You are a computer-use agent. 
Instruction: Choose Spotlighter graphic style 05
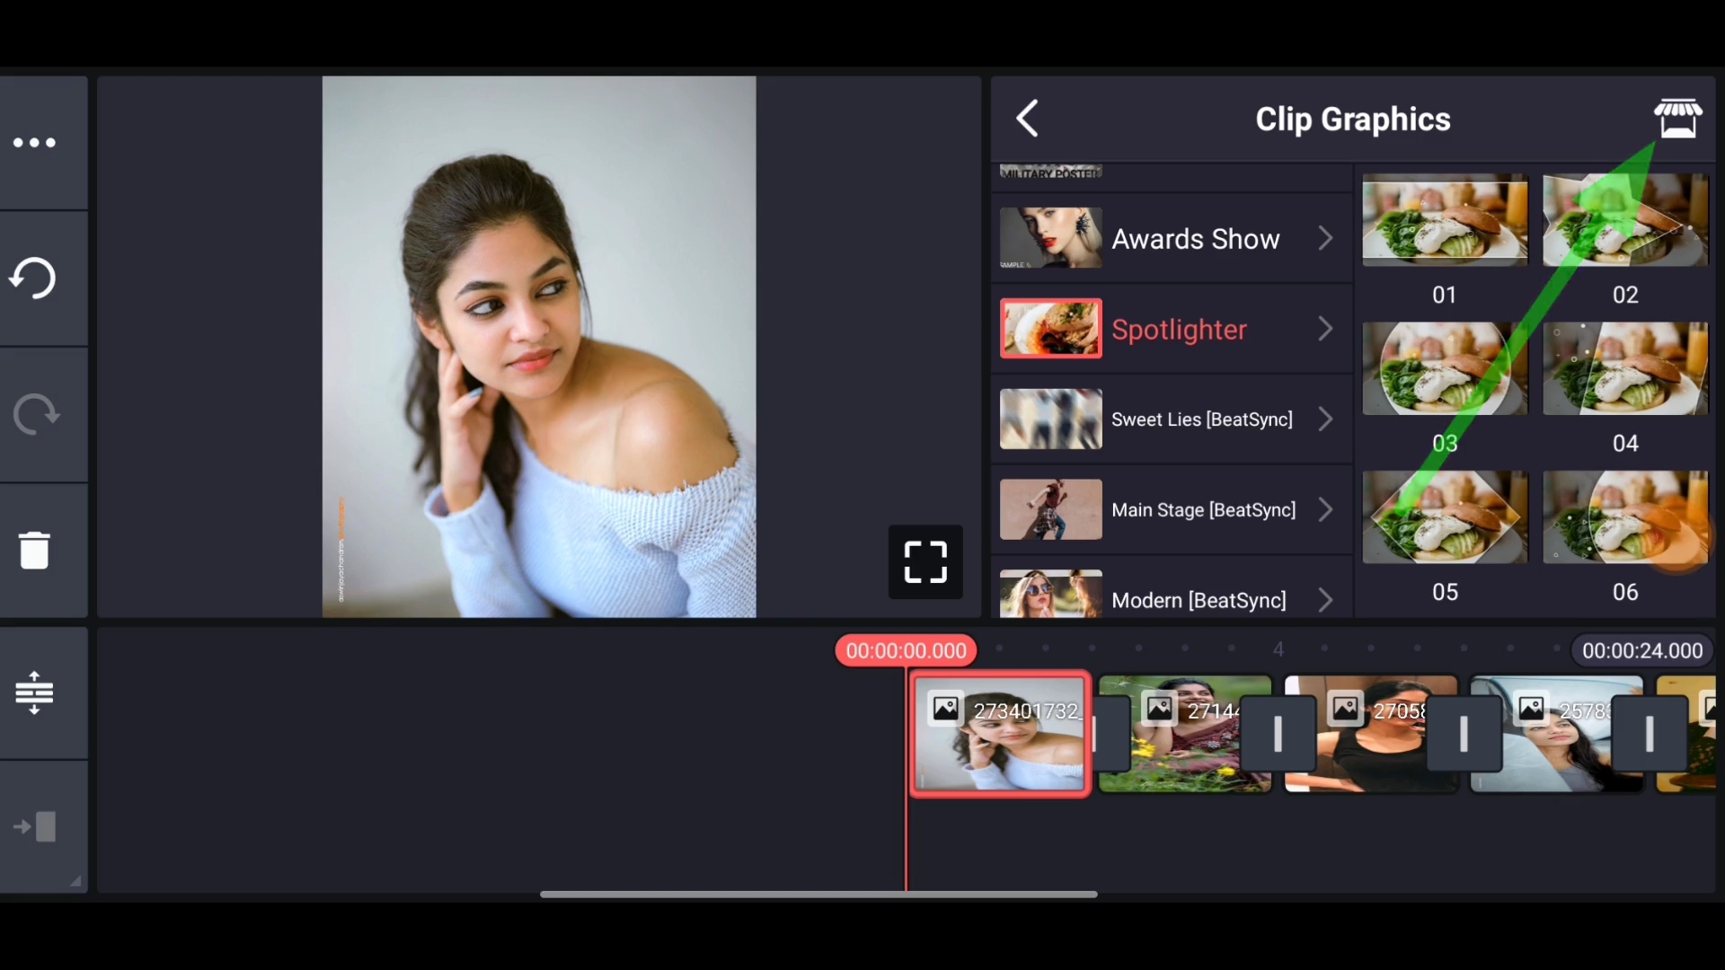coord(1444,518)
